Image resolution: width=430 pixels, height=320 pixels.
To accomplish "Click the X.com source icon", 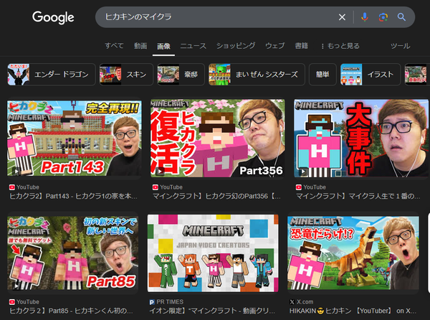I will pos(292,302).
